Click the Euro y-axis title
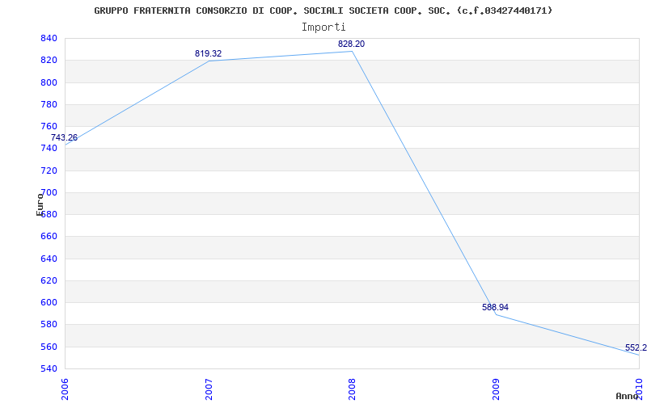 point(40,204)
